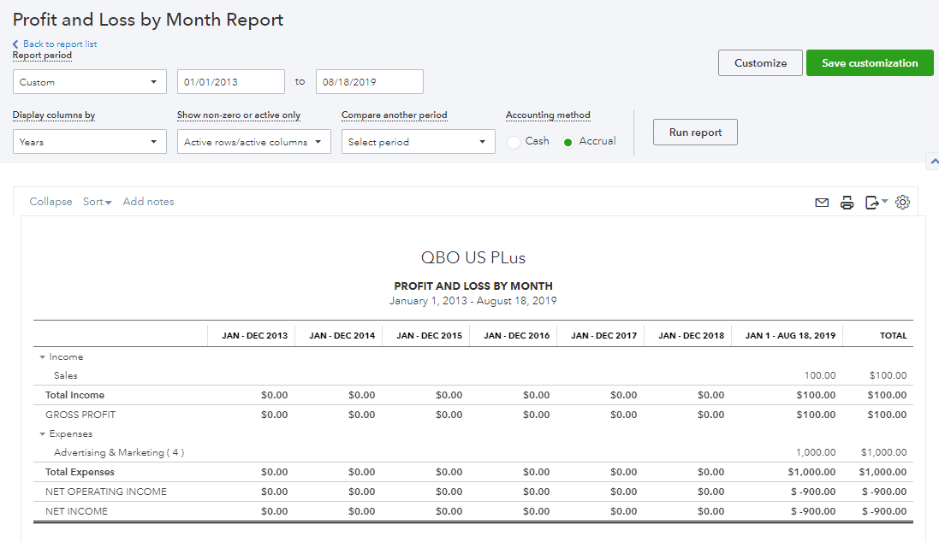
Task: Click PROFIT AND LOSS BY MONTH report title
Action: pyautogui.click(x=473, y=286)
